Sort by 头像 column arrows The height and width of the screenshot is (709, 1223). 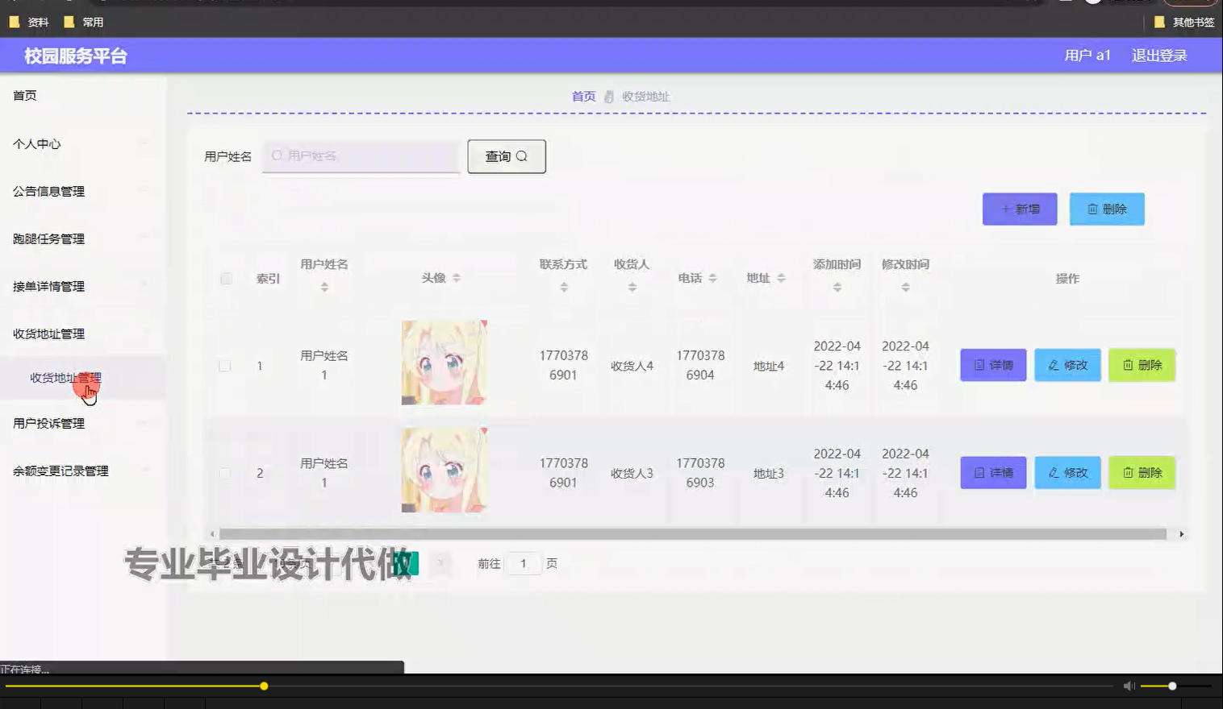(457, 278)
